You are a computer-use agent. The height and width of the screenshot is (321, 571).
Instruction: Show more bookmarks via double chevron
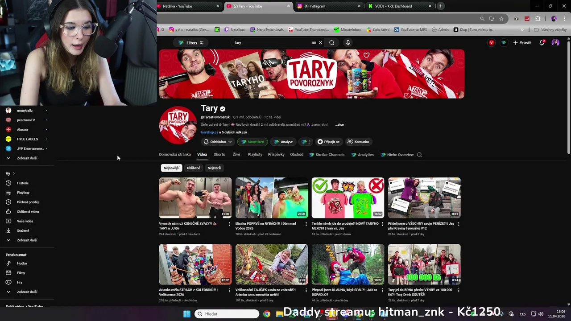coord(522,30)
